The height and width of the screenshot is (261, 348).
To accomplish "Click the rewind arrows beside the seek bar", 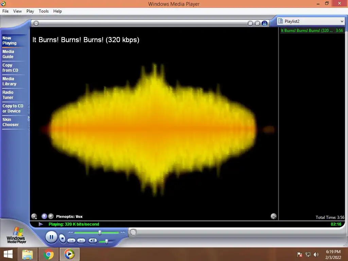I will (x=70, y=232).
